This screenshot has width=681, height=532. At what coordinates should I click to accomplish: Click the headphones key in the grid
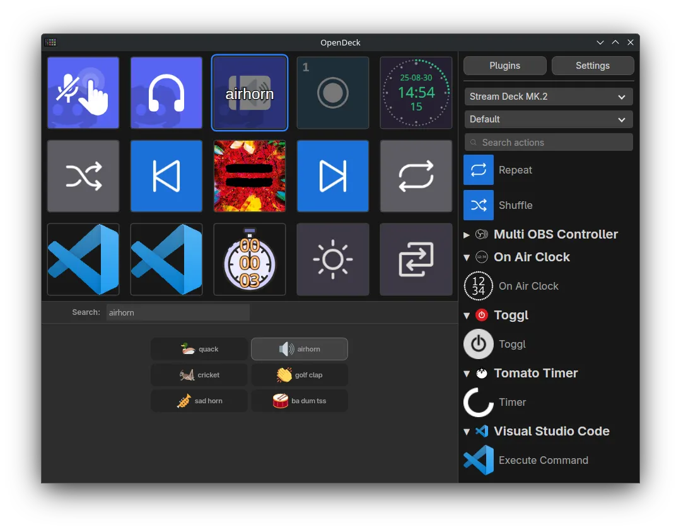(166, 93)
